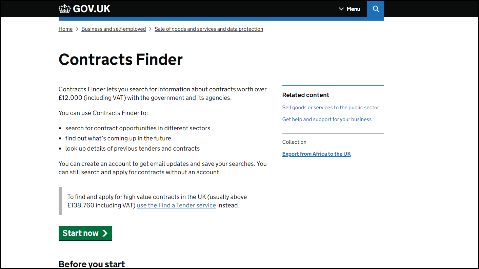Screen dimensions: 479x269
Task: Click the Before you start heading
Action: (92, 264)
